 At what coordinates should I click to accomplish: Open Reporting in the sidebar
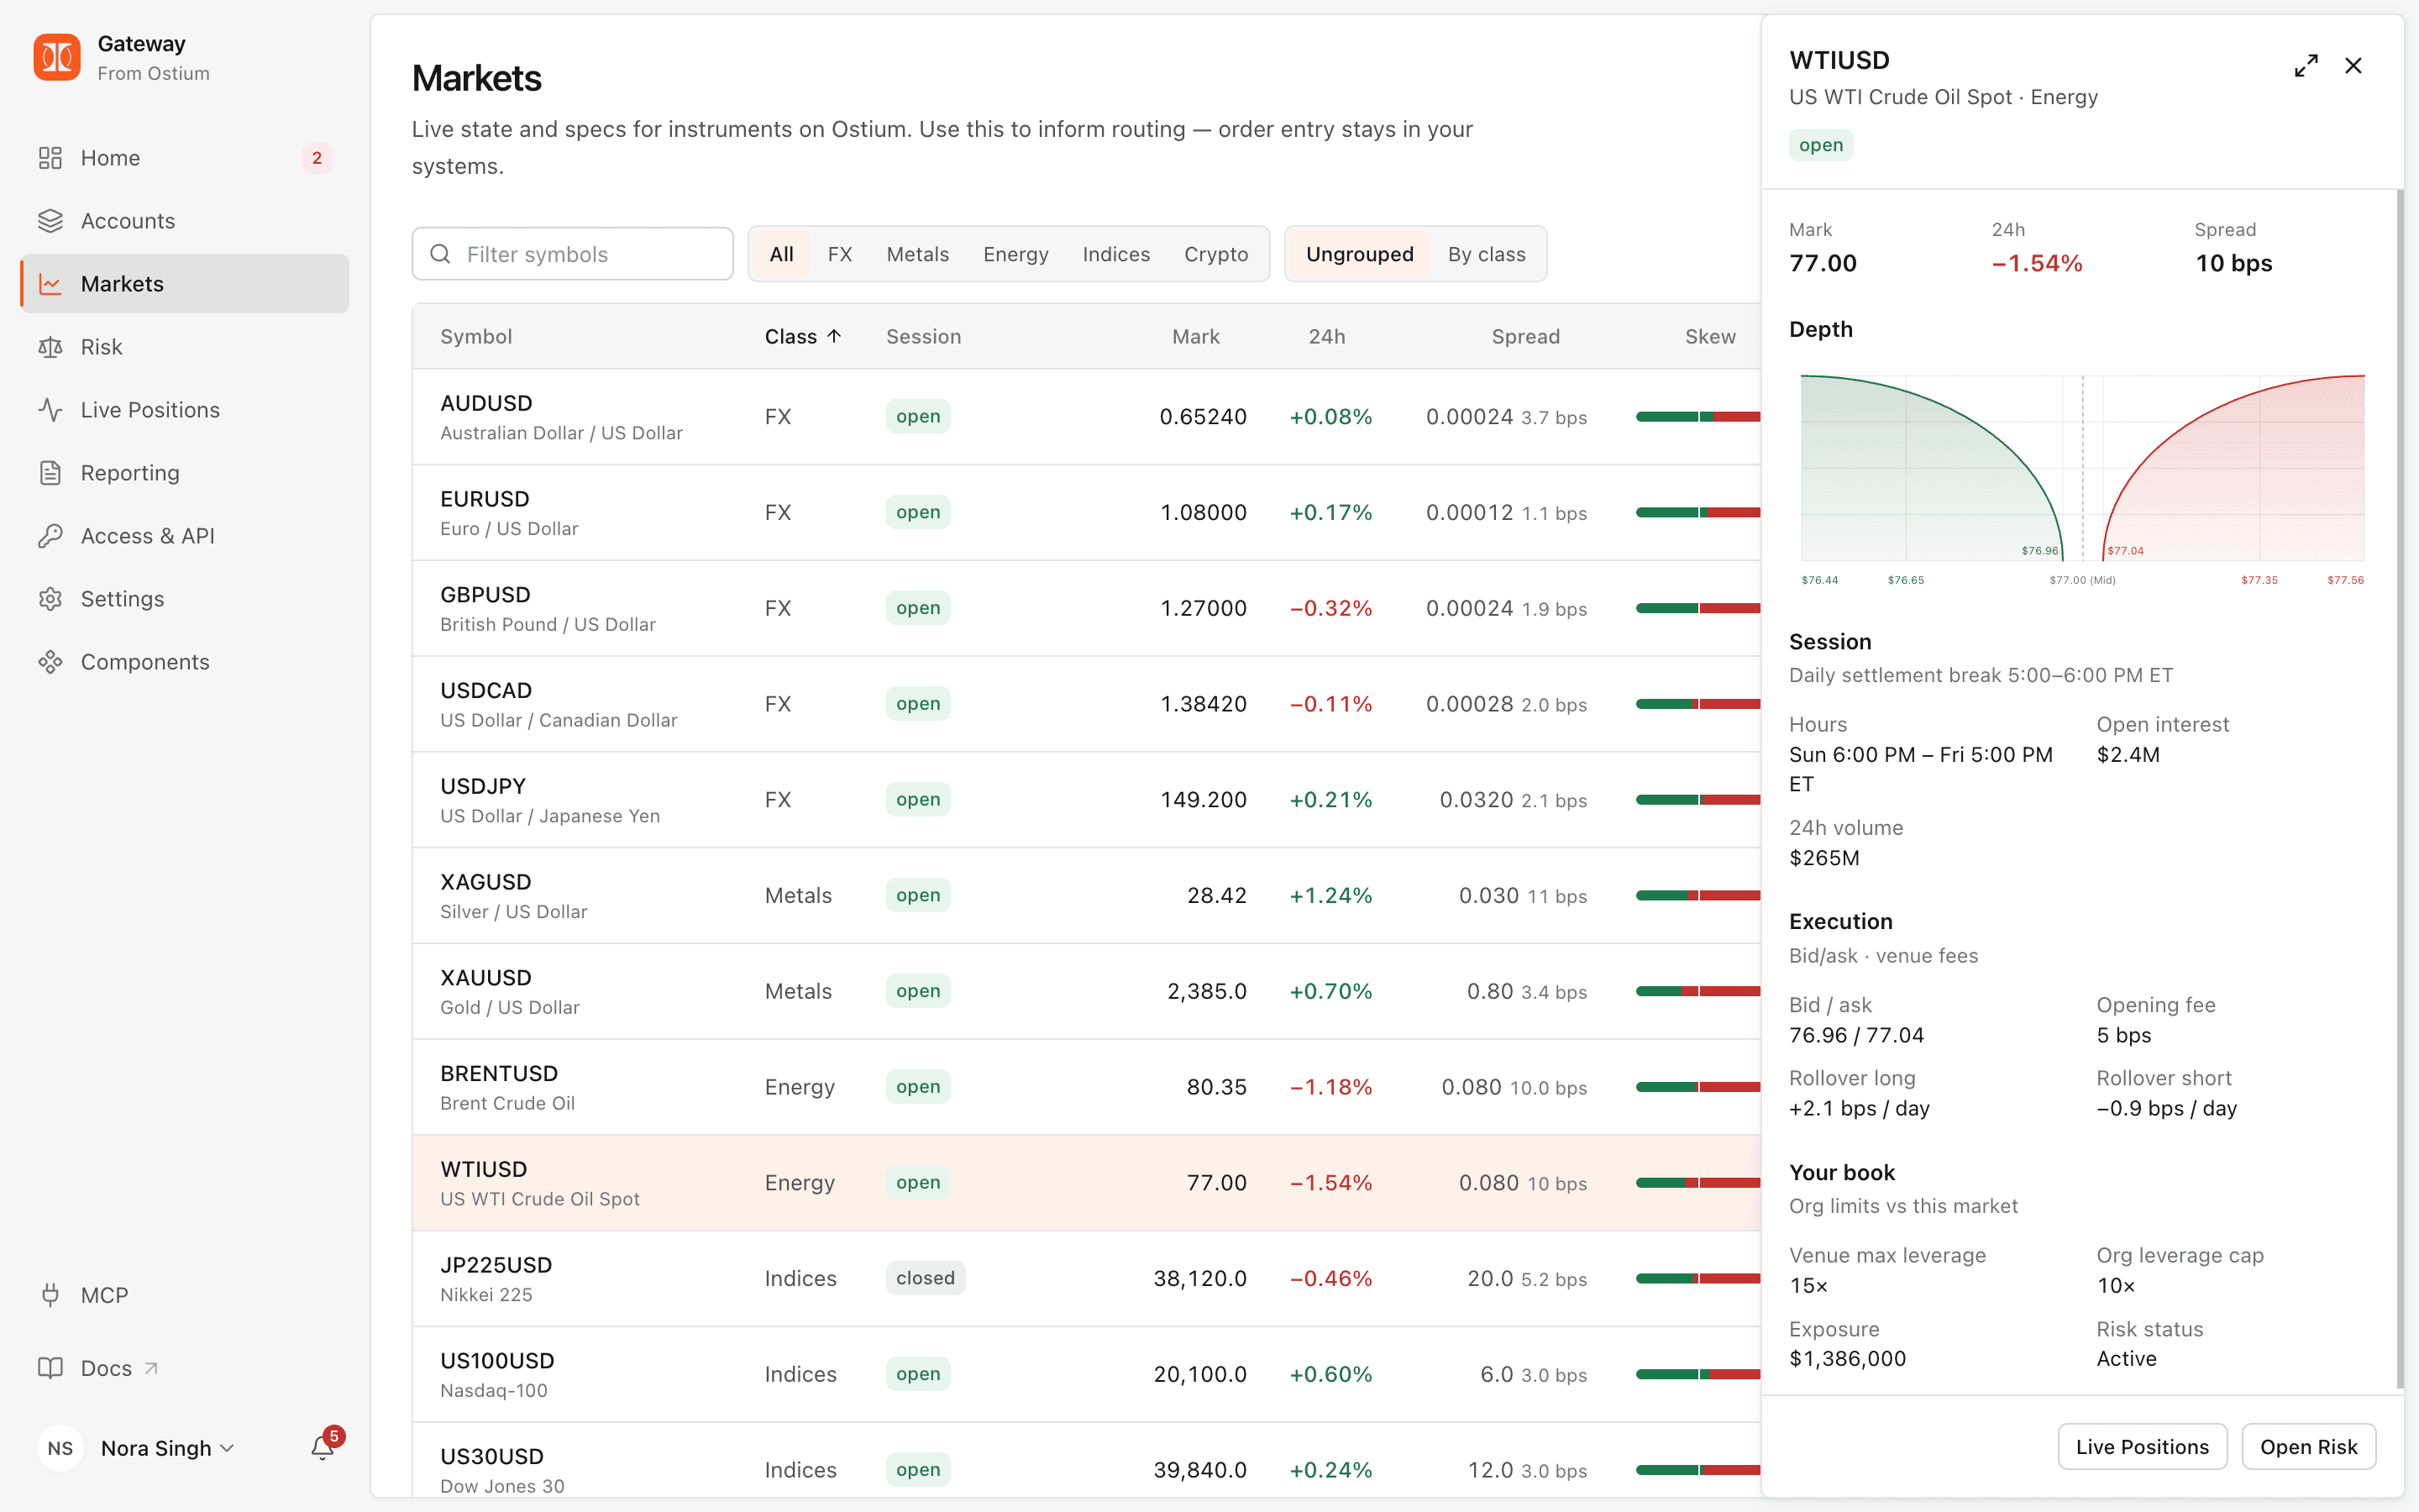pos(185,473)
